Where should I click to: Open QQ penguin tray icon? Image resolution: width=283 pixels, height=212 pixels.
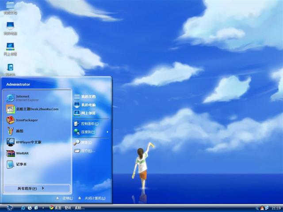(x=262, y=208)
